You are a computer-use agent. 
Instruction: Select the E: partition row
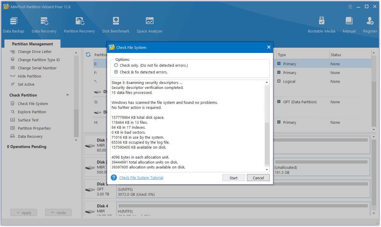click(x=232, y=64)
